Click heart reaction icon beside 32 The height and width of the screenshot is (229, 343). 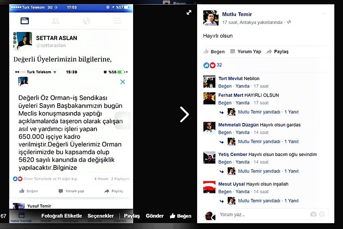pyautogui.click(x=212, y=65)
